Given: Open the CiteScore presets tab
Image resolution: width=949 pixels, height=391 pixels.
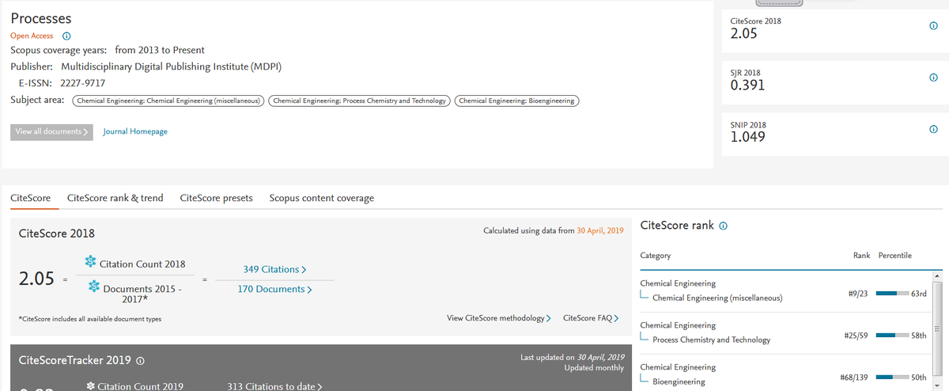Looking at the screenshot, I should point(217,198).
